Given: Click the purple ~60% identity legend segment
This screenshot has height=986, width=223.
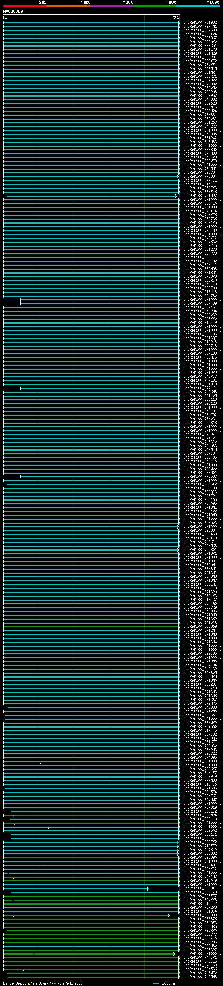Looking at the screenshot, I should click(x=112, y=6).
